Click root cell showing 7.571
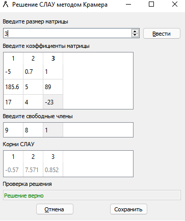The image size is (185, 221). 33,170
